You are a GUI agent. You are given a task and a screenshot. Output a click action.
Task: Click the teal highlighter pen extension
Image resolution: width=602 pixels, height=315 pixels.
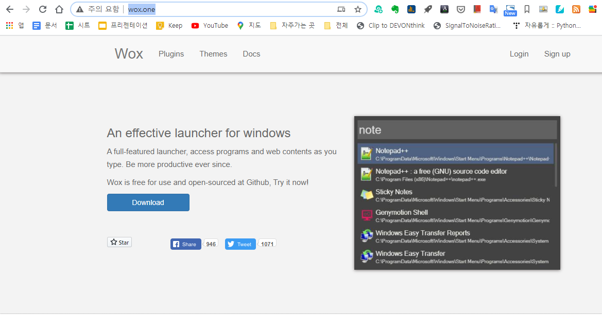pyautogui.click(x=560, y=9)
